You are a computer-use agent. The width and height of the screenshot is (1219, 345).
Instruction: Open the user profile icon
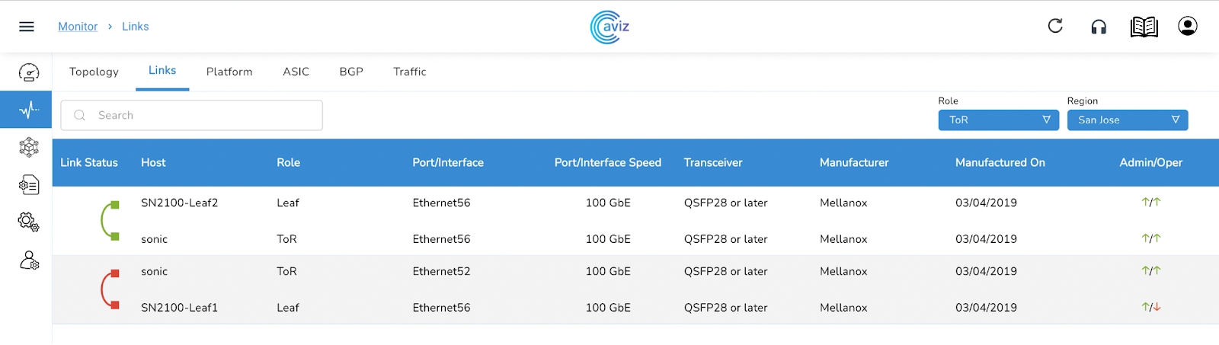point(1187,26)
